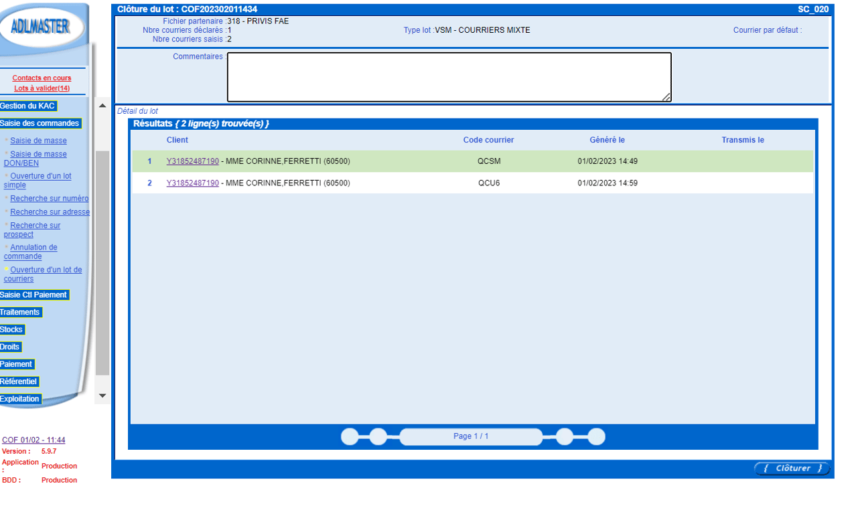
Task: Expand Gestion du KAC menu
Action: pyautogui.click(x=27, y=106)
